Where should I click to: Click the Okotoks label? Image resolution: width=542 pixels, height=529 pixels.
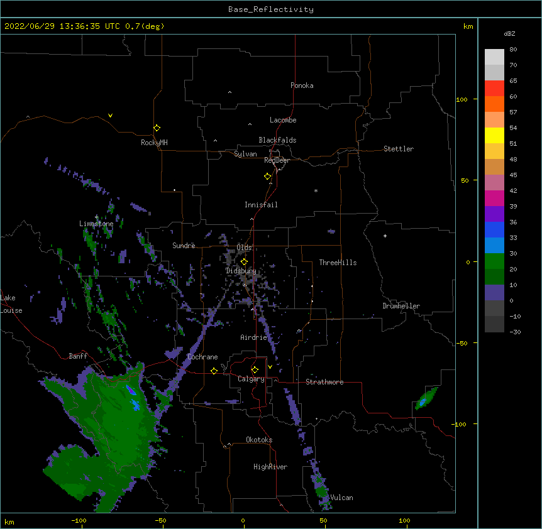click(x=259, y=440)
